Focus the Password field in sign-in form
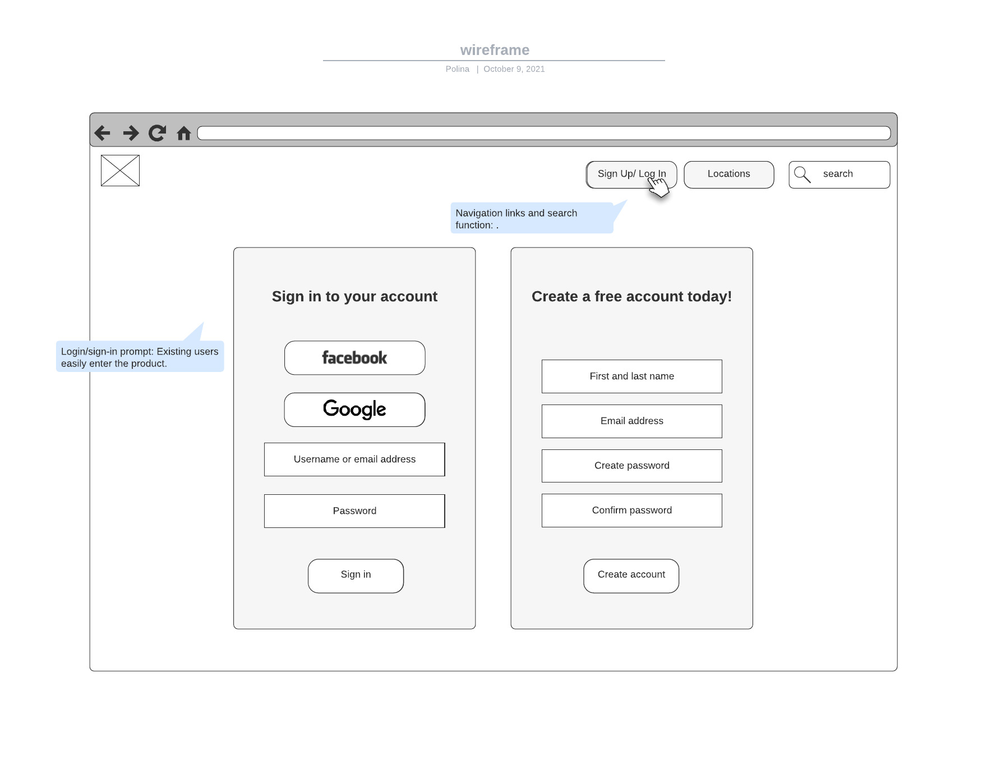This screenshot has height=763, width=987. click(354, 511)
